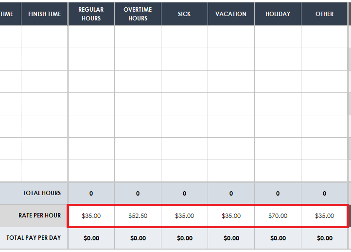Viewport: 351px width, 252px height.
Task: Click total hours value under Regular Hours
Action: tap(91, 193)
